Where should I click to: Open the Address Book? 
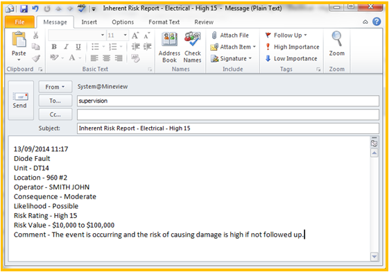coord(169,47)
